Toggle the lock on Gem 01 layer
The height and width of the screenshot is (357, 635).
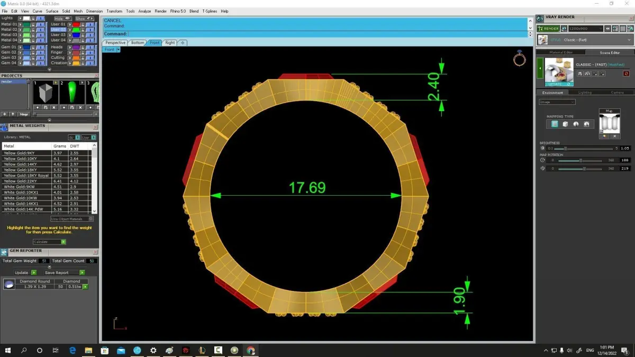(33, 47)
